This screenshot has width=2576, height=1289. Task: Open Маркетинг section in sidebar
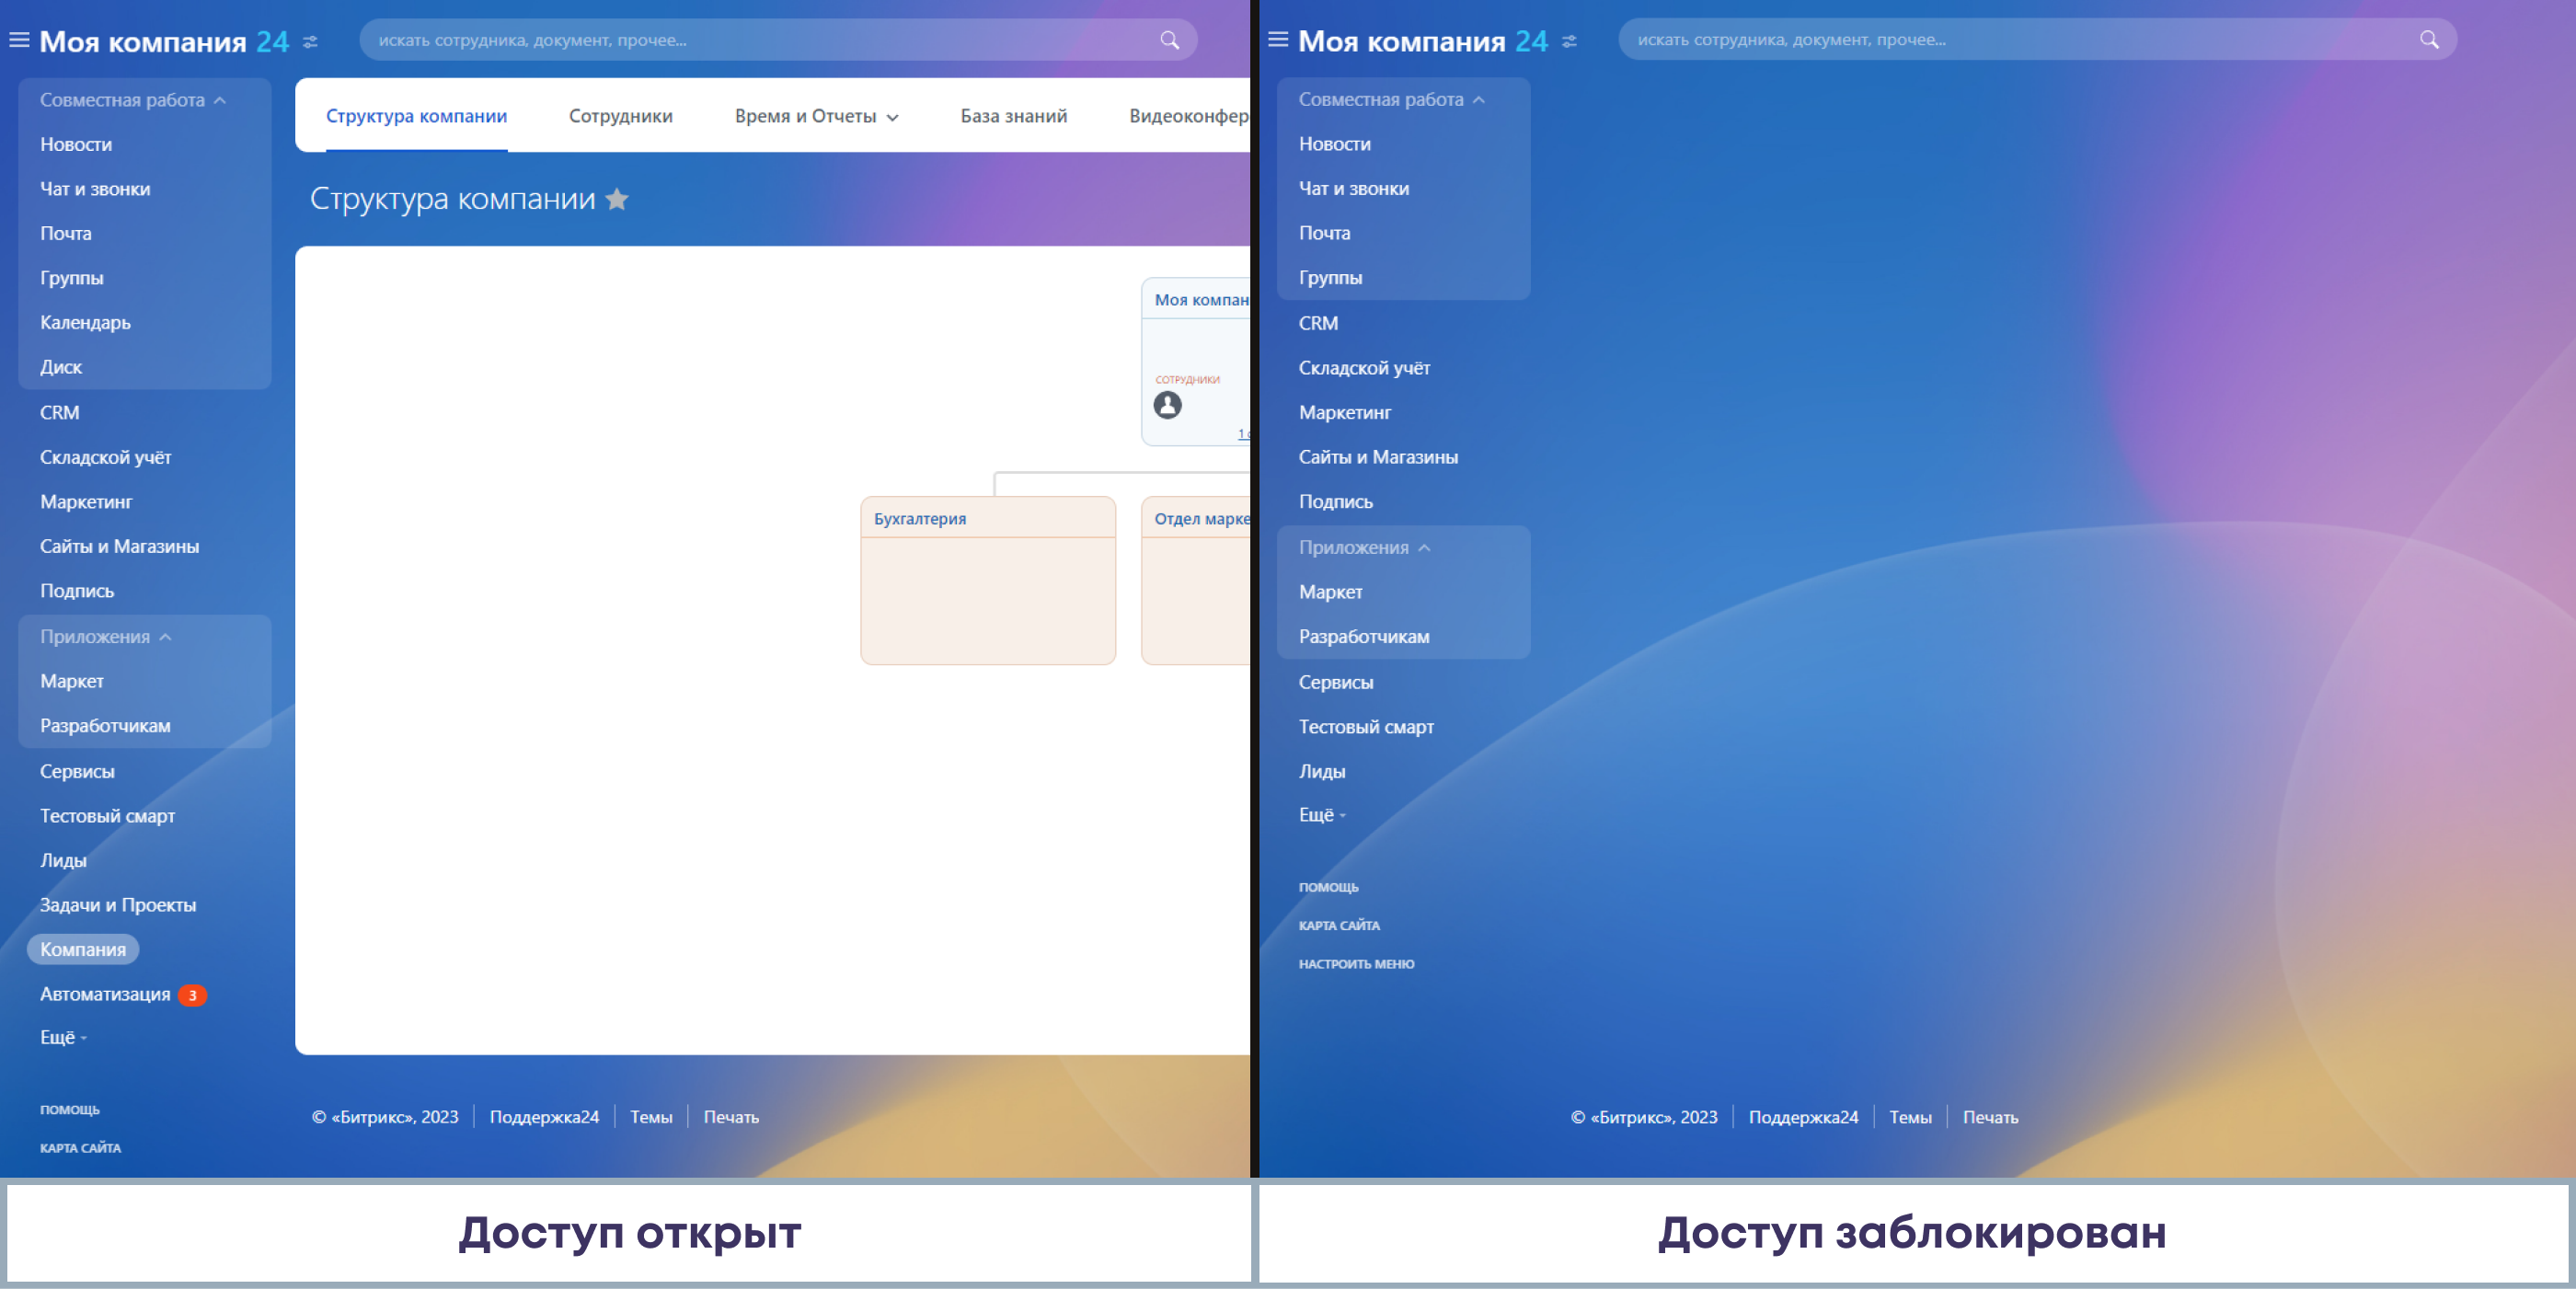[86, 500]
